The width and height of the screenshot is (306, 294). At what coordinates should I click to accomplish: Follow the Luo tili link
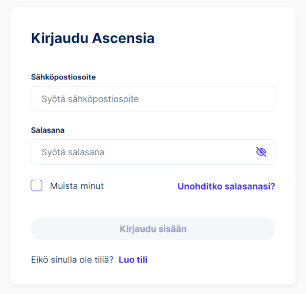(x=133, y=259)
